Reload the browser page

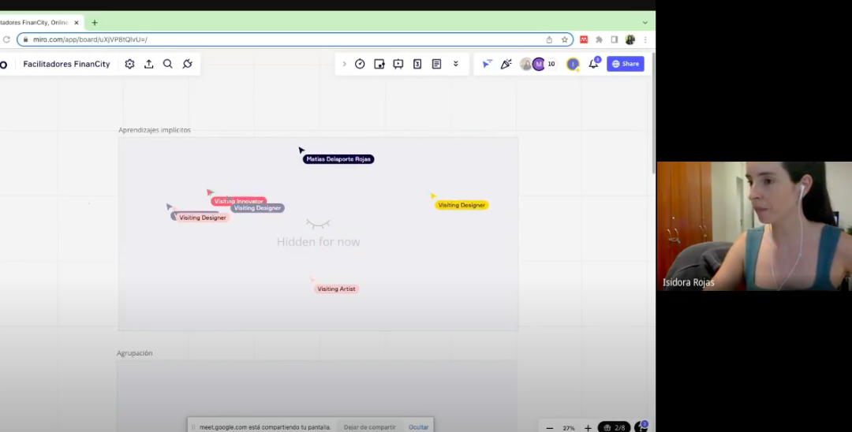pos(6,39)
